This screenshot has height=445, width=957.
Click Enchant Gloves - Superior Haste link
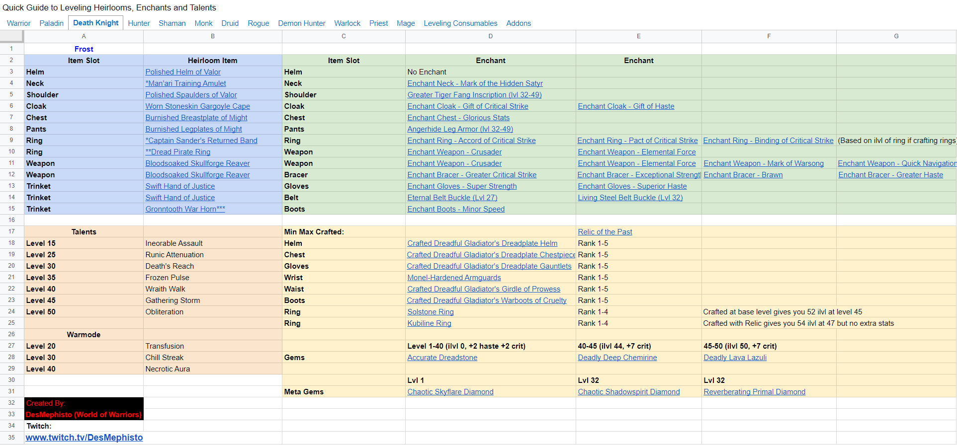632,186
